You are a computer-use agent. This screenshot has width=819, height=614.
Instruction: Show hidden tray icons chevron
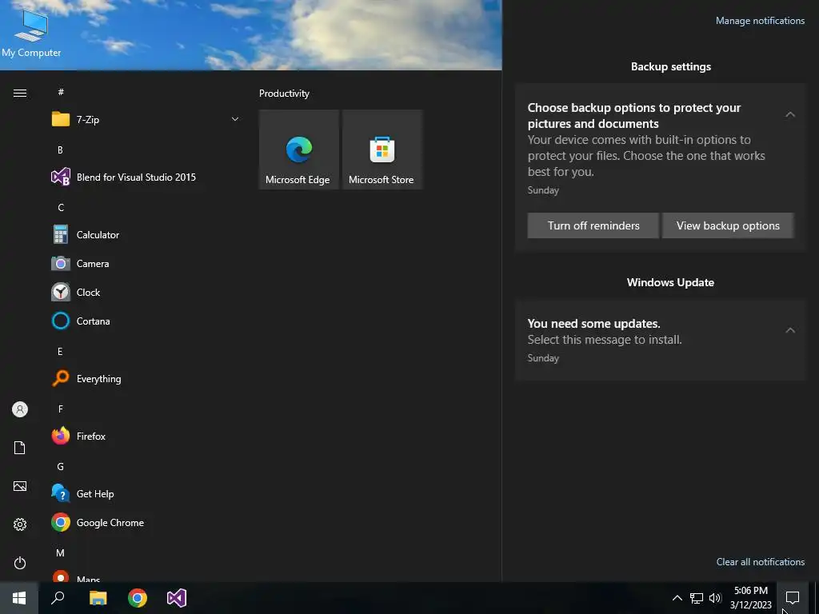[677, 598]
